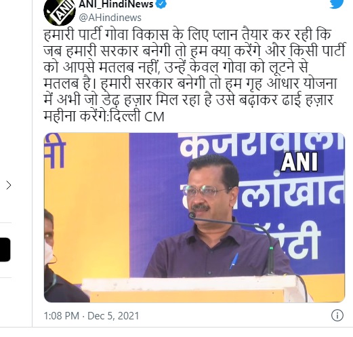Click the first line of Hindi tweet text
This screenshot has height=337, width=353.
click(x=187, y=35)
